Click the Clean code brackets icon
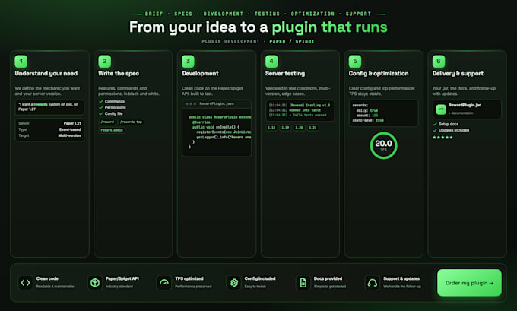Screen dimensions: 517x311 tap(25, 283)
